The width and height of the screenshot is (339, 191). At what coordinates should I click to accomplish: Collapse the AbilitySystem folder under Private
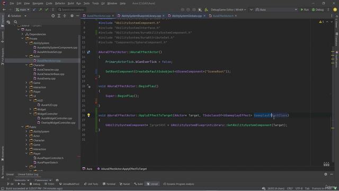pyautogui.click(x=26, y=43)
